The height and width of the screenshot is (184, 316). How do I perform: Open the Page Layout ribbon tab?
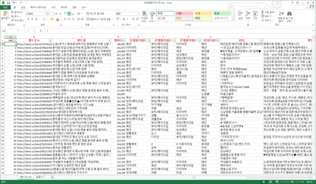38,7
